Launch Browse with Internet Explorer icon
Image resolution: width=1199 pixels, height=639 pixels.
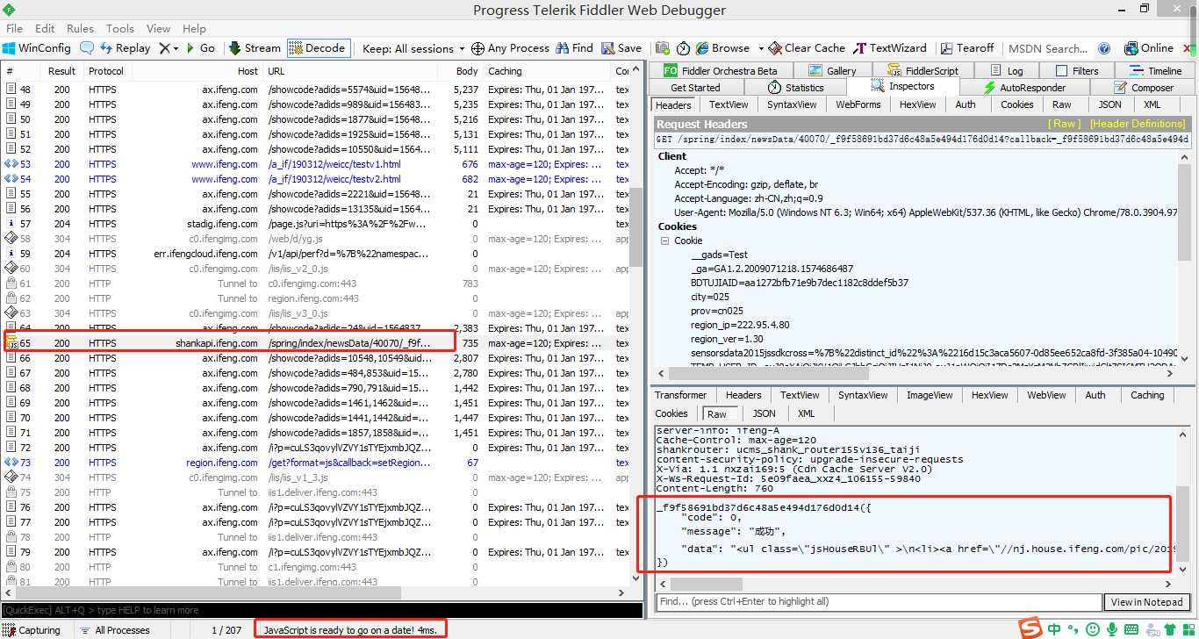722,48
